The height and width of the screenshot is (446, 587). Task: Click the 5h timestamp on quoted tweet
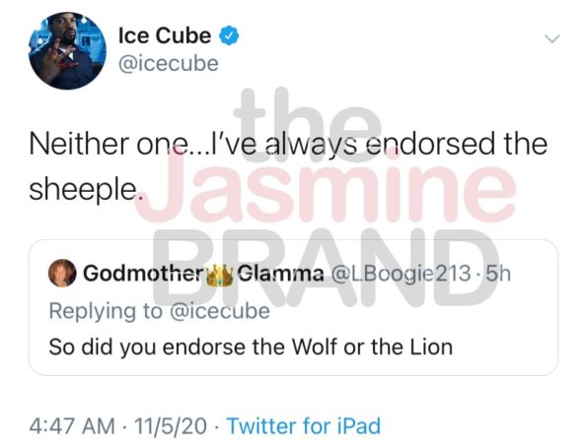coord(498,274)
